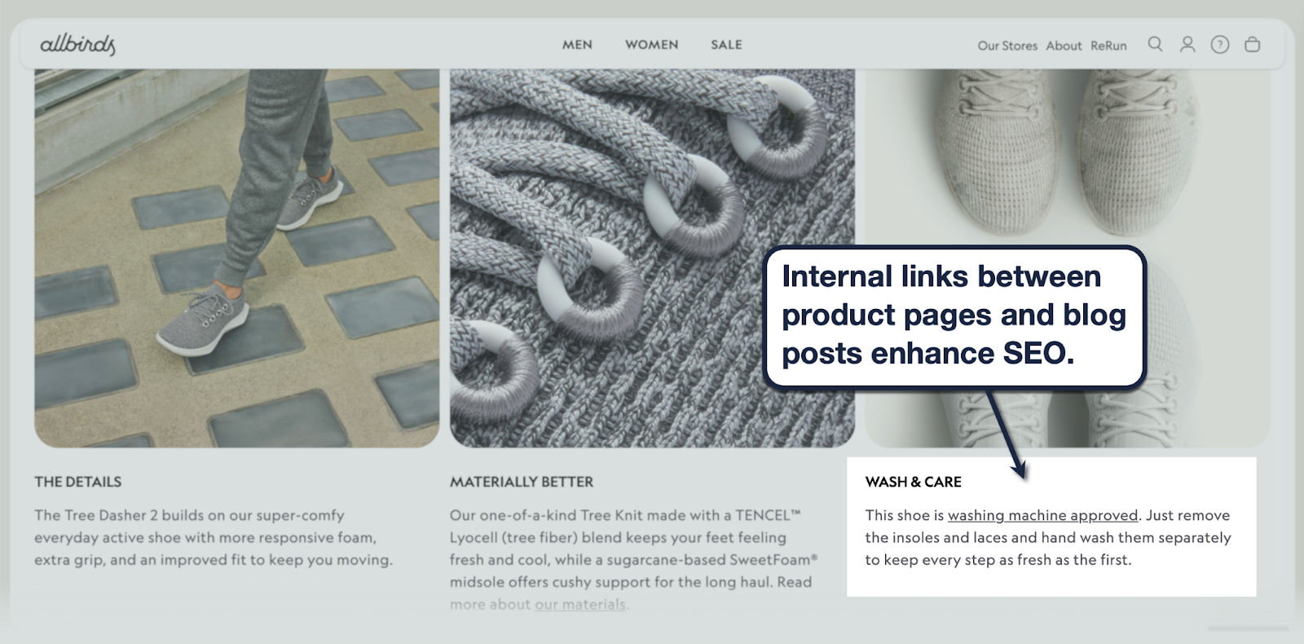The height and width of the screenshot is (644, 1304).
Task: Click the shoelace close-up image
Action: point(652,258)
